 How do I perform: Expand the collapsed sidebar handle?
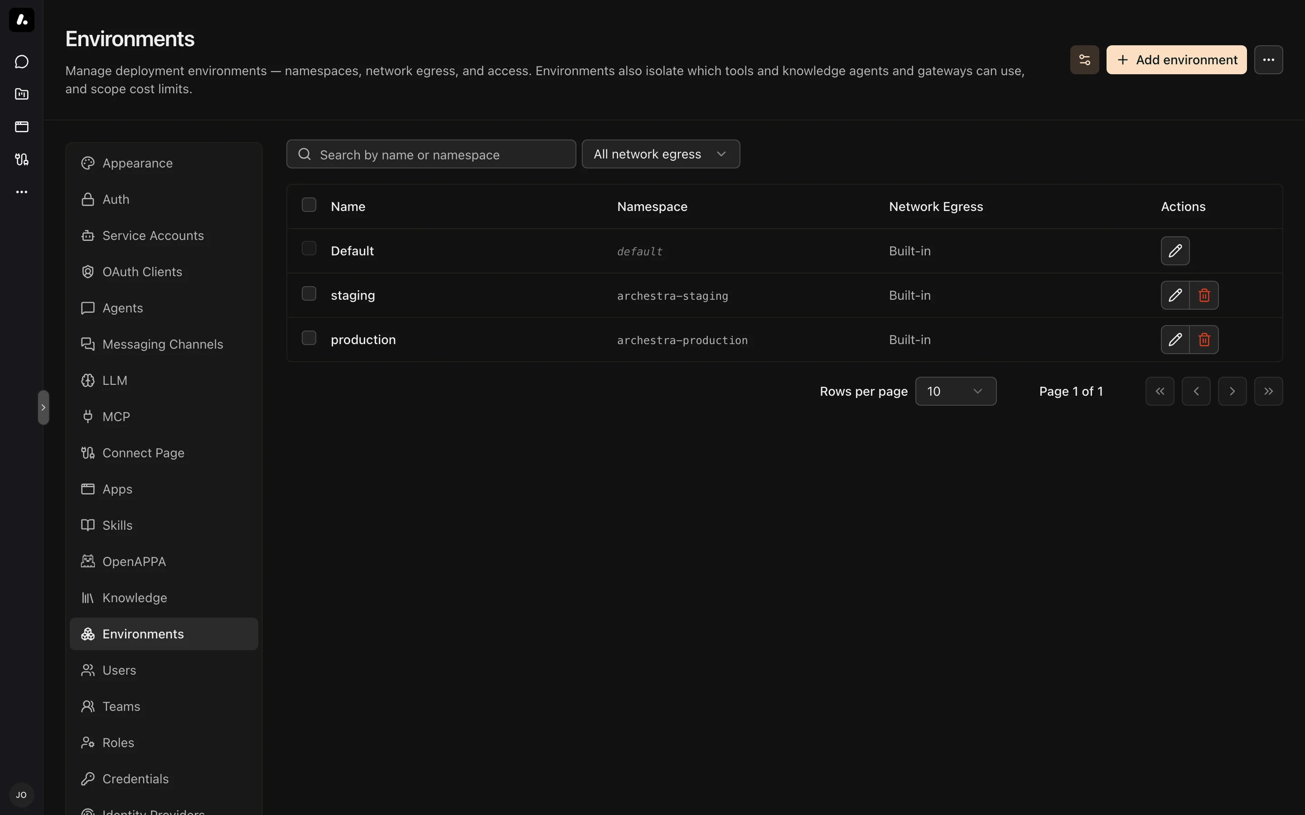click(x=43, y=407)
